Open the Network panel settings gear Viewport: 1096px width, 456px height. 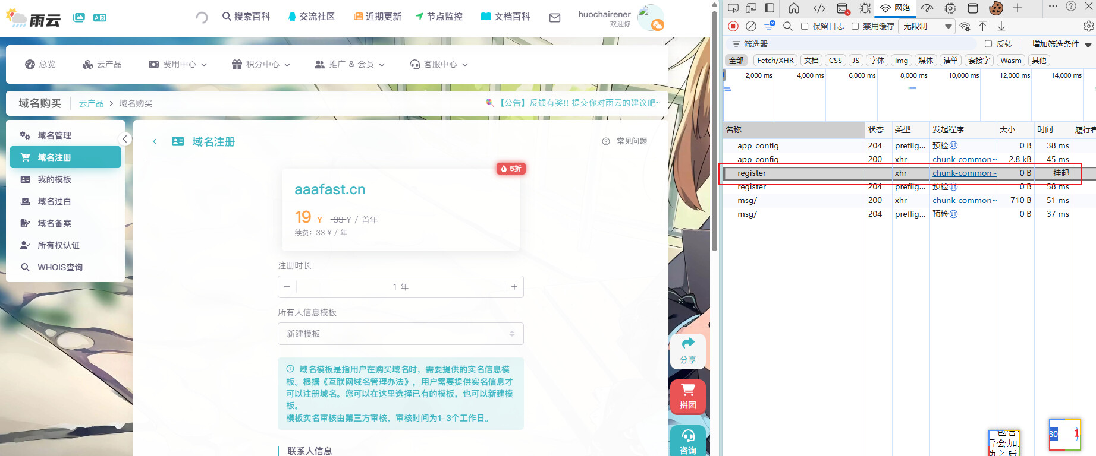tap(1088, 26)
